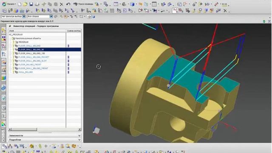Screen dimensions: 272x153
Task: Click the dashed rectangle selection icon
Action: point(81,17)
